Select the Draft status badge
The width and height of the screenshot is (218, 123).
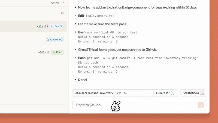tap(57, 26)
